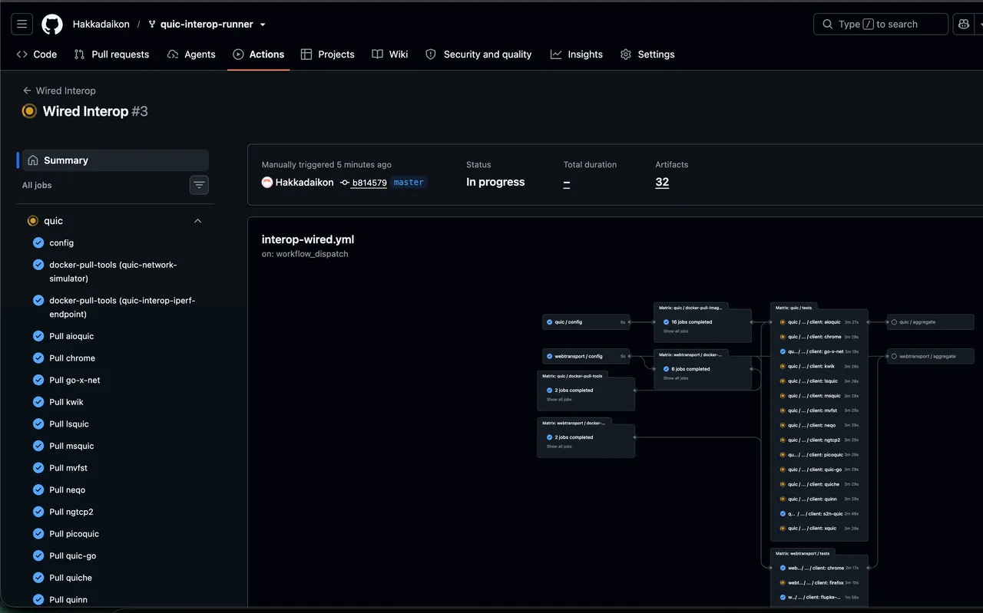Select the Actions tab

(x=258, y=54)
